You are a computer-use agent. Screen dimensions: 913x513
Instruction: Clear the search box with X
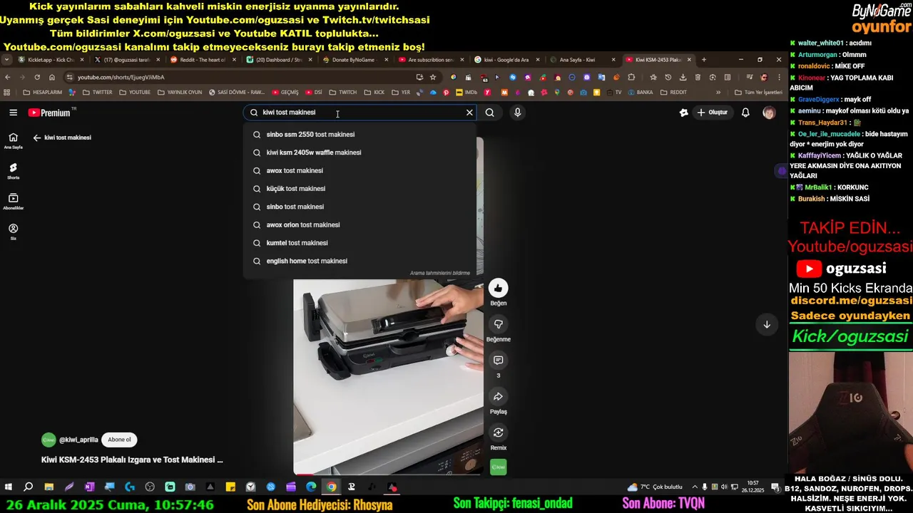point(469,113)
